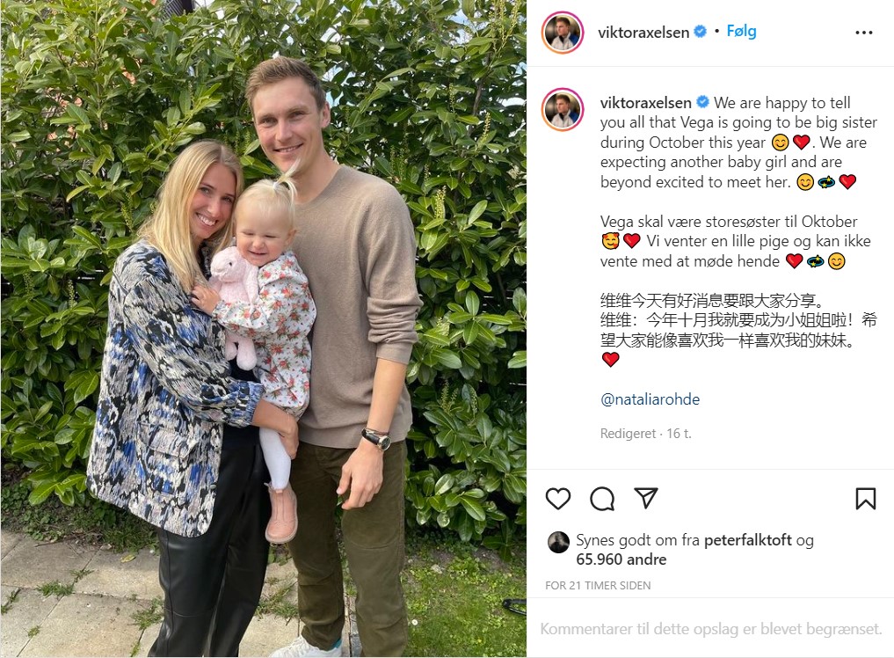Click the verified badge in the caption
This screenshot has height=658, width=894.
(702, 102)
